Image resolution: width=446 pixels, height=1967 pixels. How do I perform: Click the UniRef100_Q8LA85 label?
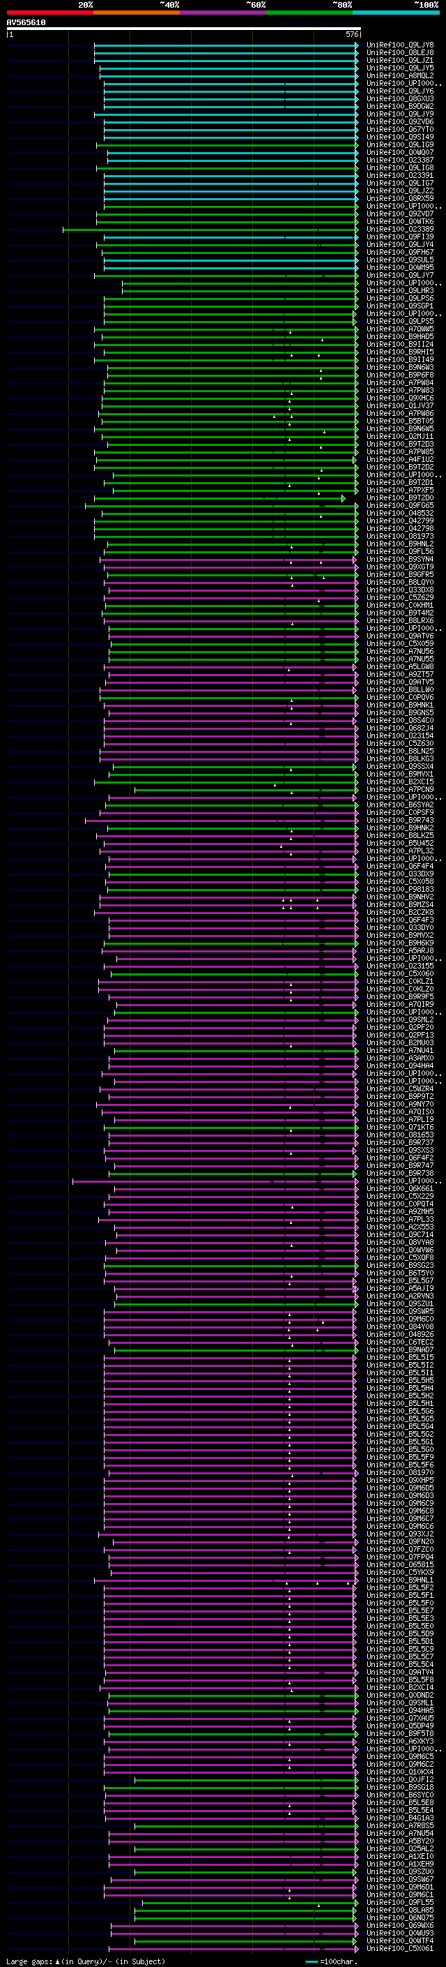(x=399, y=1910)
